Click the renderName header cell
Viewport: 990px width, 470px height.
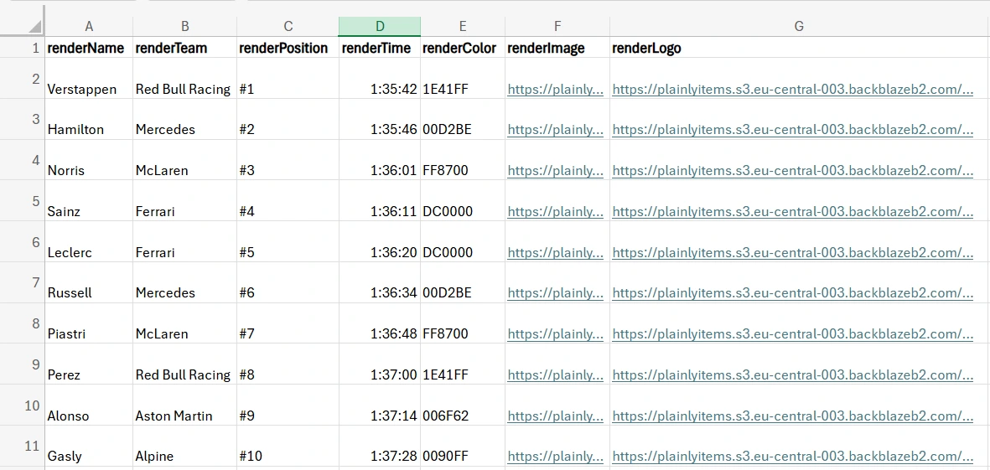89,48
